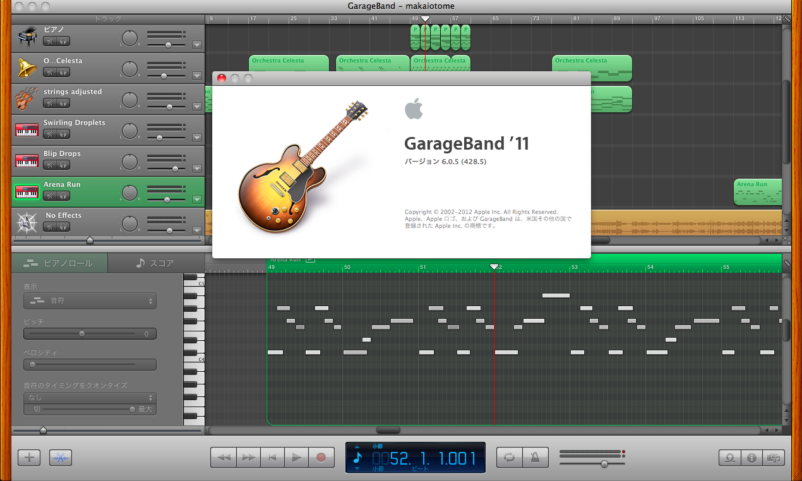Open the track editor scissors button

tap(61, 457)
